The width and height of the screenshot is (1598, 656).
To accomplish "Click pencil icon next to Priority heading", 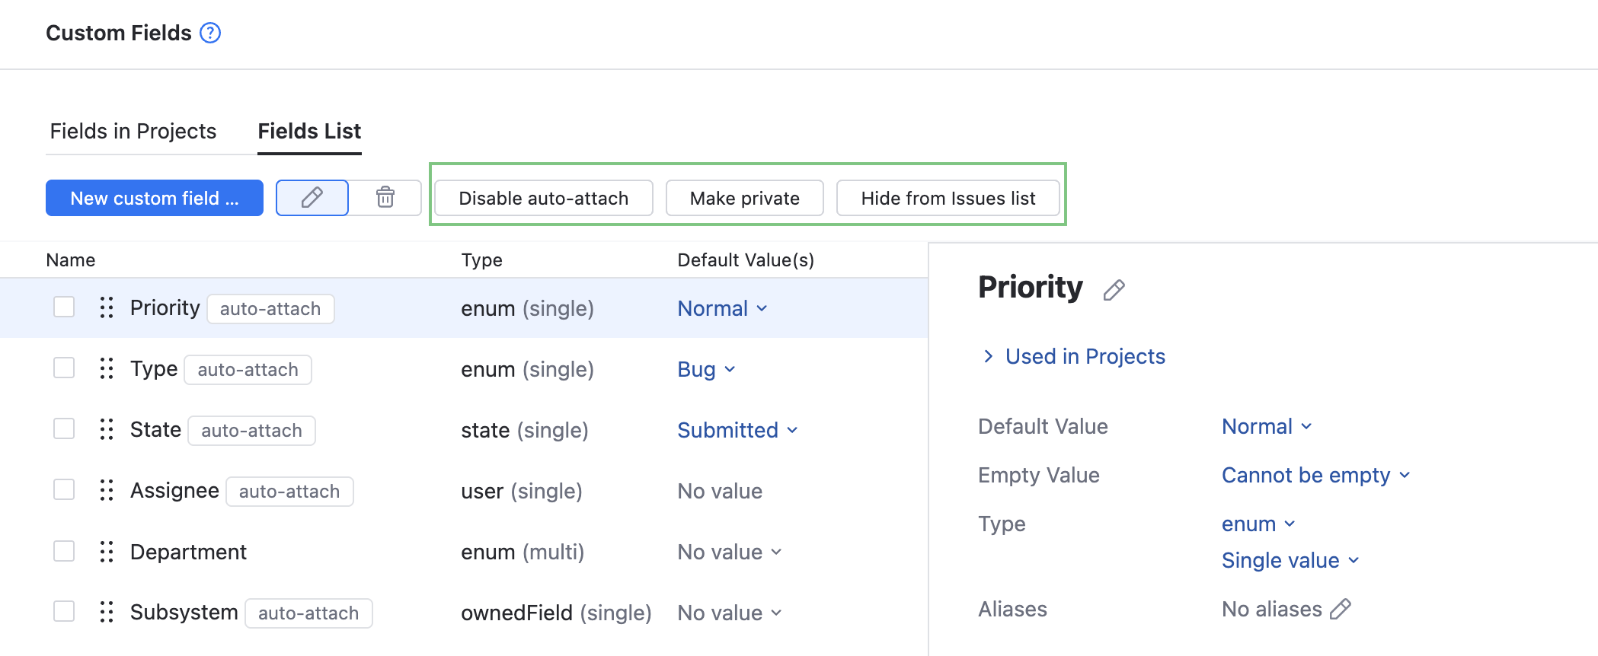I will (1114, 290).
